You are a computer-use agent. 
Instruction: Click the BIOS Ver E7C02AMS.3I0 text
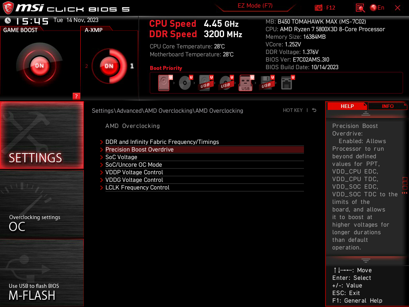point(297,60)
